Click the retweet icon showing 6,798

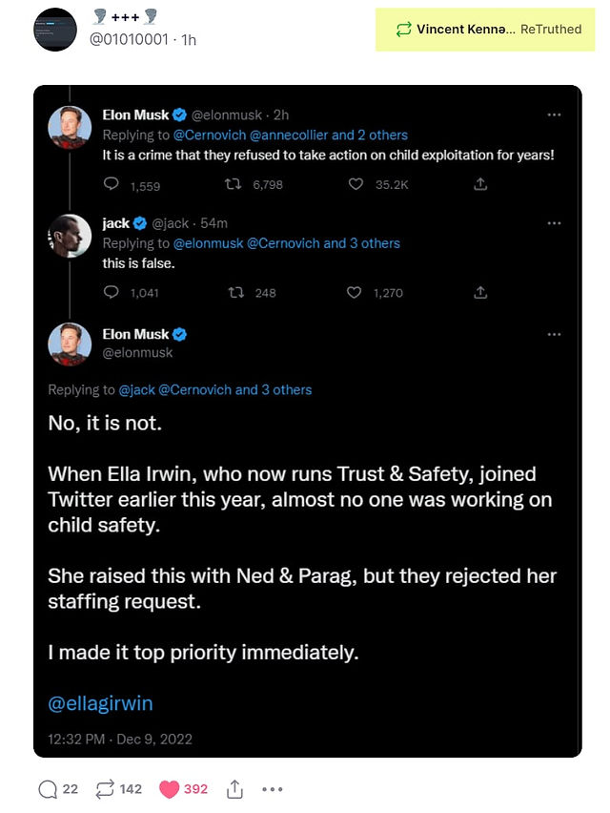click(233, 184)
